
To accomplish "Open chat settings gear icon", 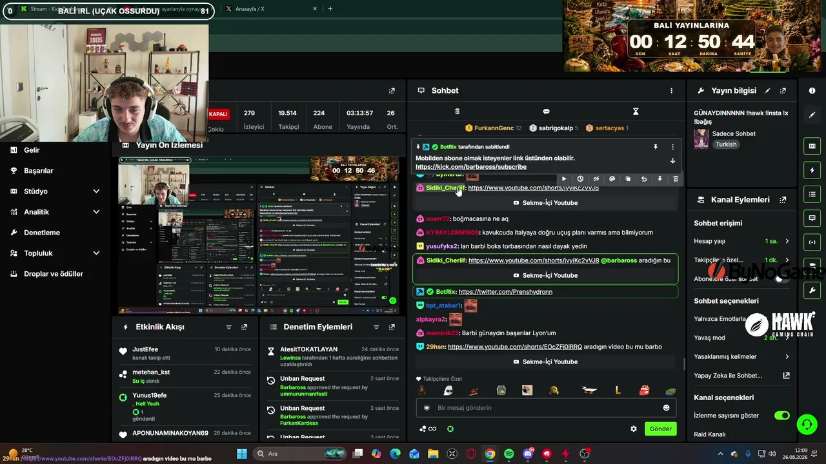I will pyautogui.click(x=634, y=429).
